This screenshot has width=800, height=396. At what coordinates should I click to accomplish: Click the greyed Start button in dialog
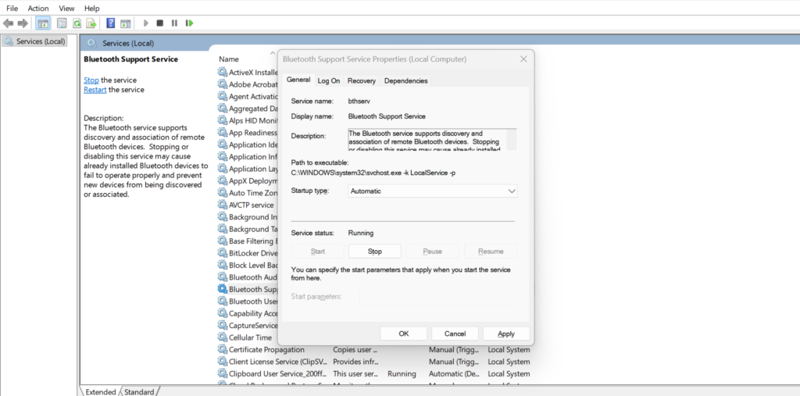(x=317, y=251)
